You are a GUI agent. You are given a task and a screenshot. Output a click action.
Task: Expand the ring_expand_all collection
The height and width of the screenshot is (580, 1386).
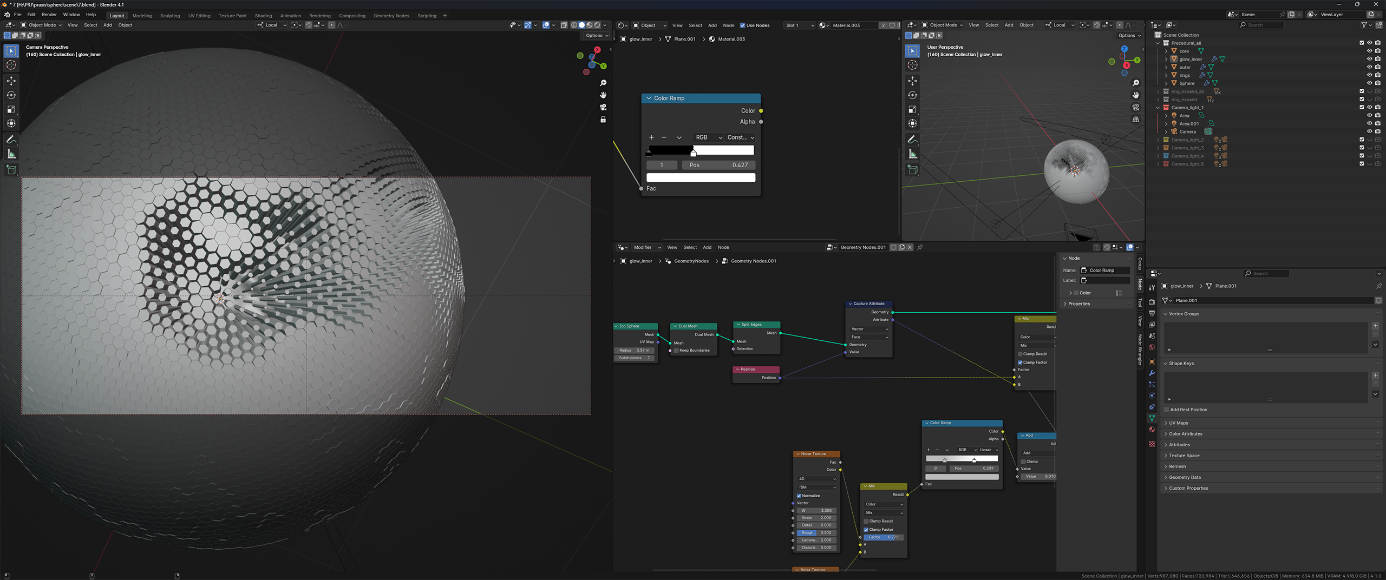click(x=1159, y=91)
